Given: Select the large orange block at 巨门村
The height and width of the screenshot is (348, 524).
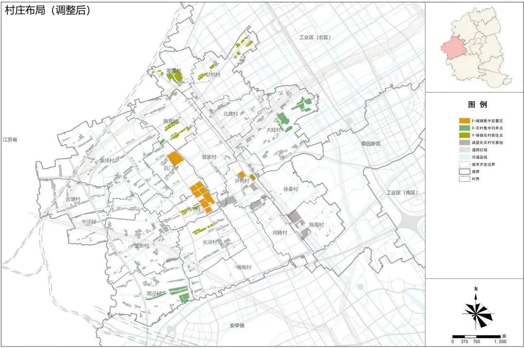Looking at the screenshot, I should click(176, 158).
